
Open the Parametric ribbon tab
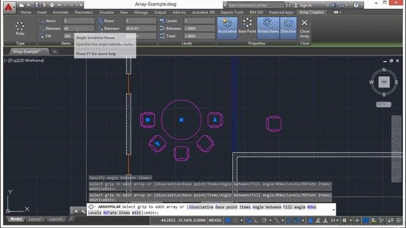point(84,12)
